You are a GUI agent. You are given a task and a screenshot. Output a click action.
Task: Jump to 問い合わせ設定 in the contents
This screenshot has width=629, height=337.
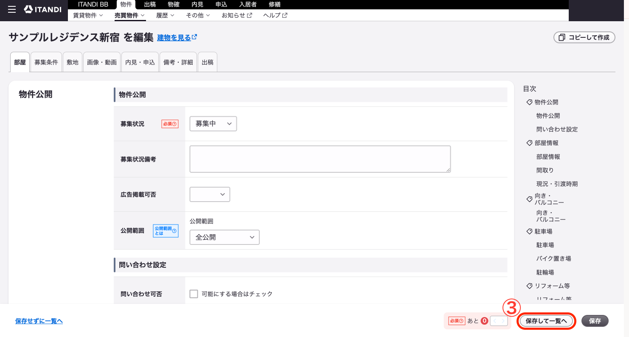pos(557,129)
